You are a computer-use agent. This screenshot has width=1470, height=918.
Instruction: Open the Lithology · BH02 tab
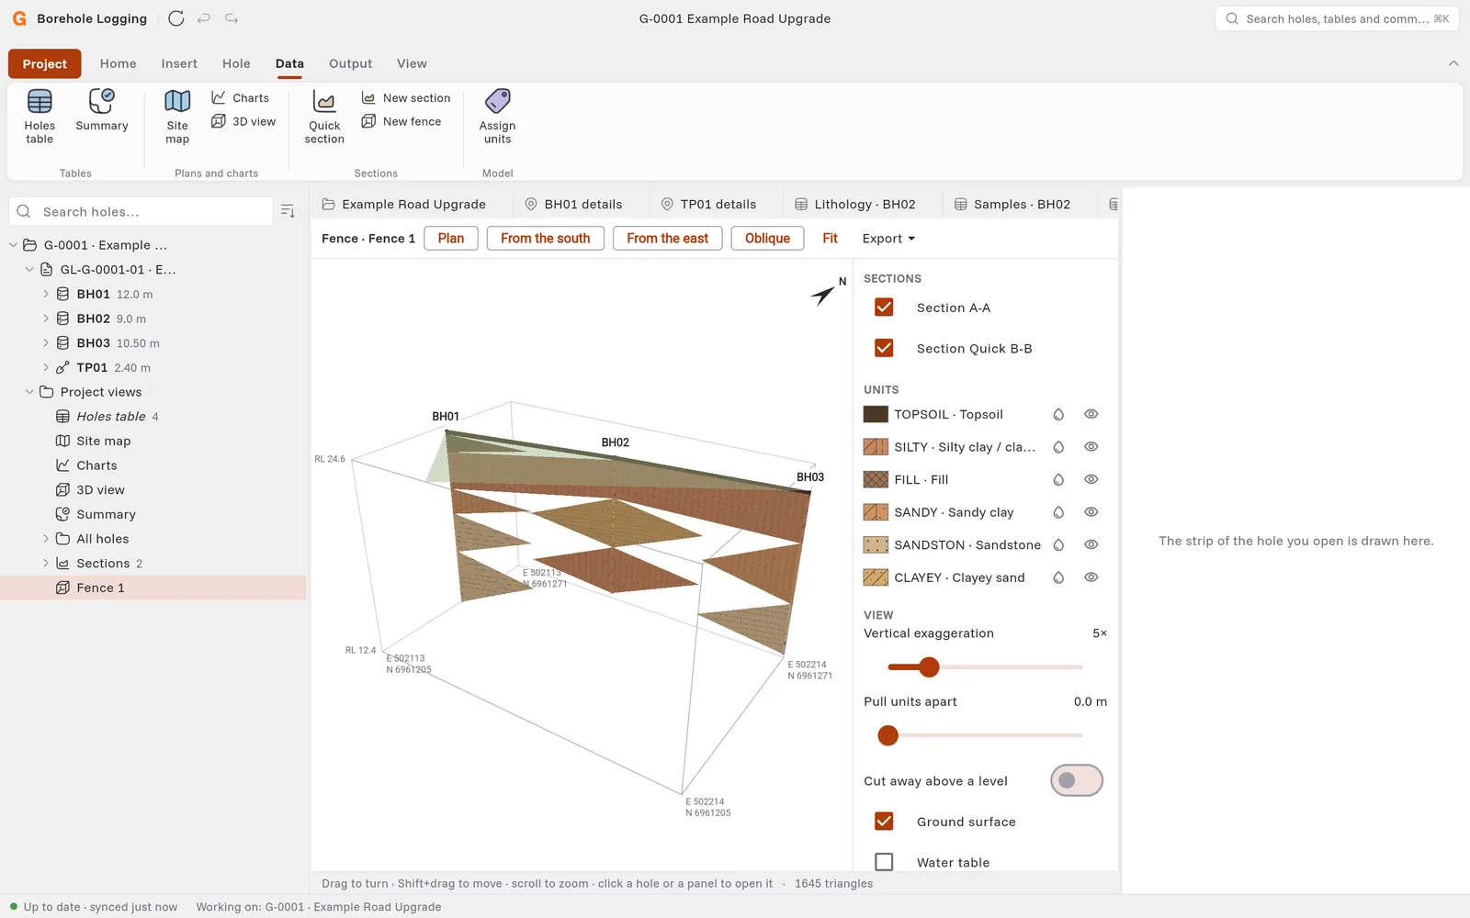855,204
